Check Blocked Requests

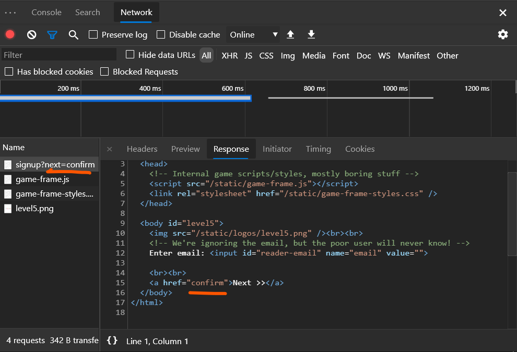[104, 71]
